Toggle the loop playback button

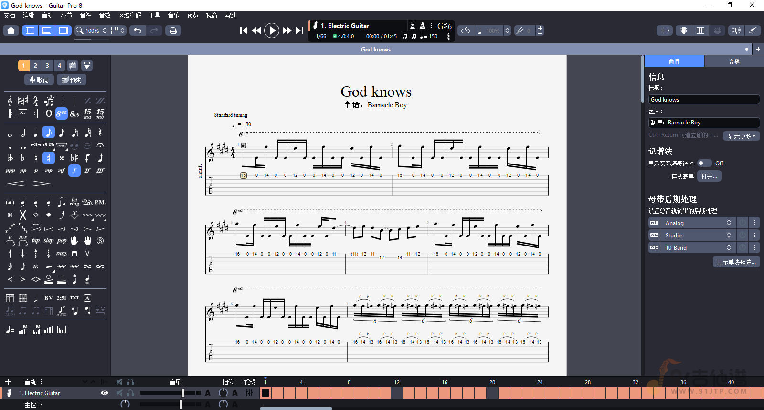click(x=466, y=31)
